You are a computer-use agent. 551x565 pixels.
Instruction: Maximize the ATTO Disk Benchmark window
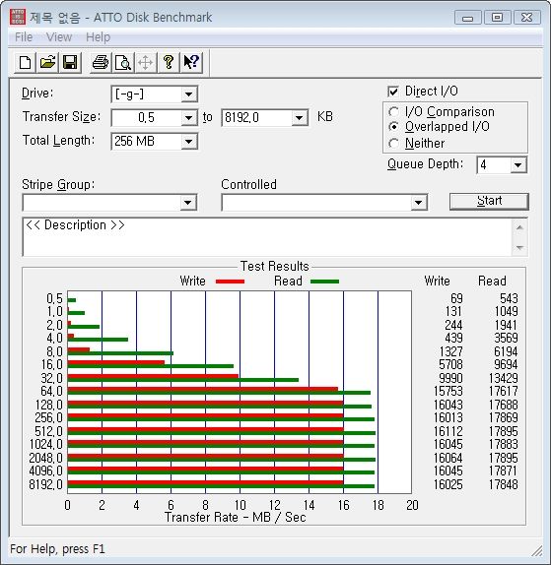[497, 18]
